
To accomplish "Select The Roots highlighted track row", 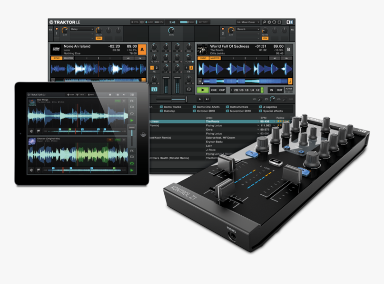I will point(221,121).
